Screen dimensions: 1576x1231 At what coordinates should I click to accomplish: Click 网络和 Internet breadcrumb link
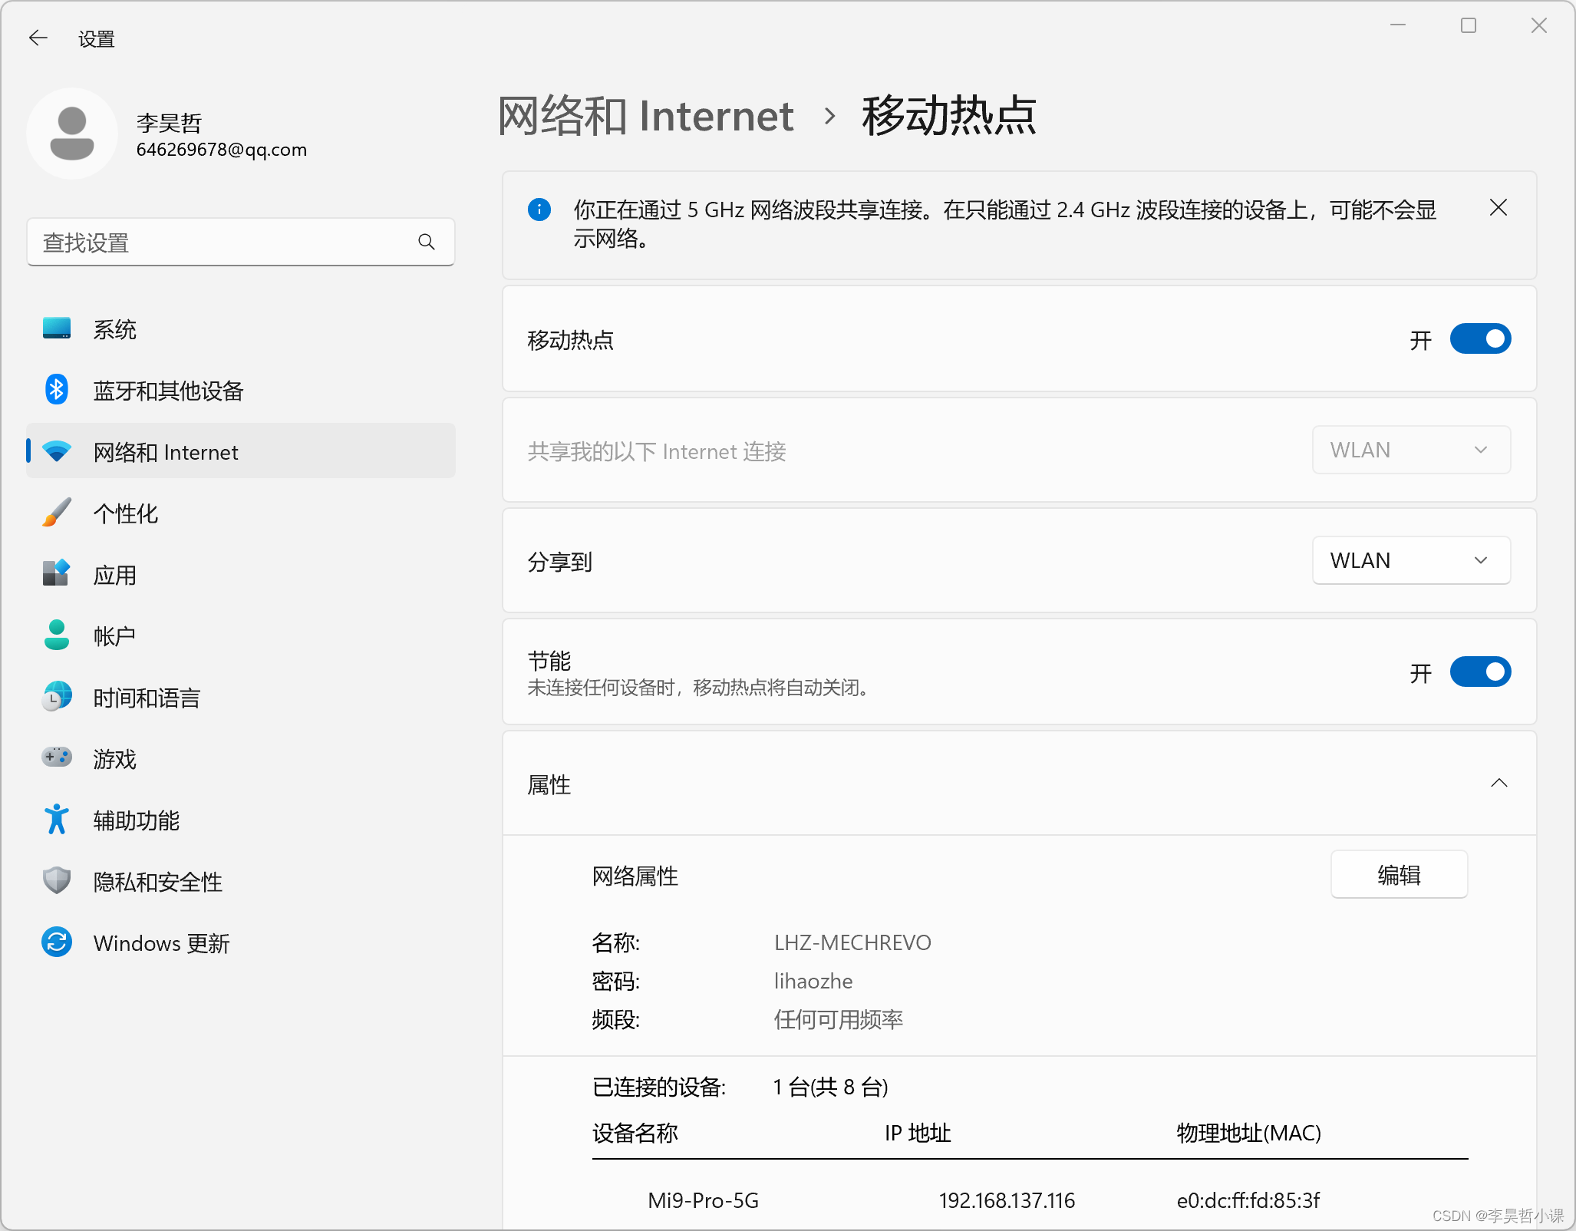[645, 117]
